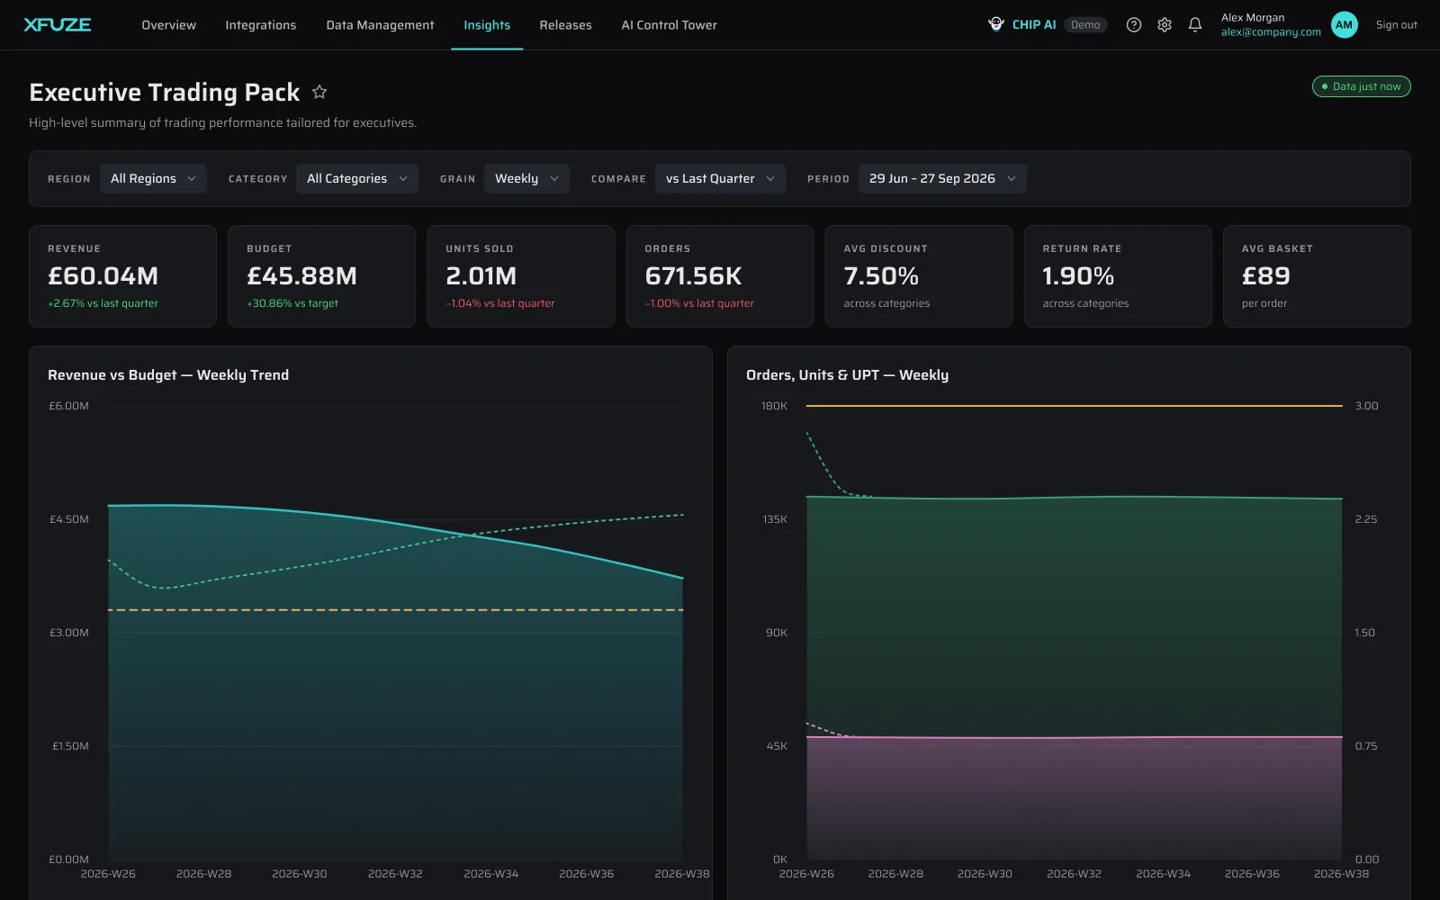Select the Budget £45.88M card
The image size is (1440, 900).
[322, 276]
